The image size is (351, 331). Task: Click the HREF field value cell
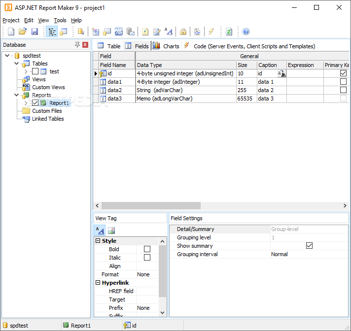[147, 291]
